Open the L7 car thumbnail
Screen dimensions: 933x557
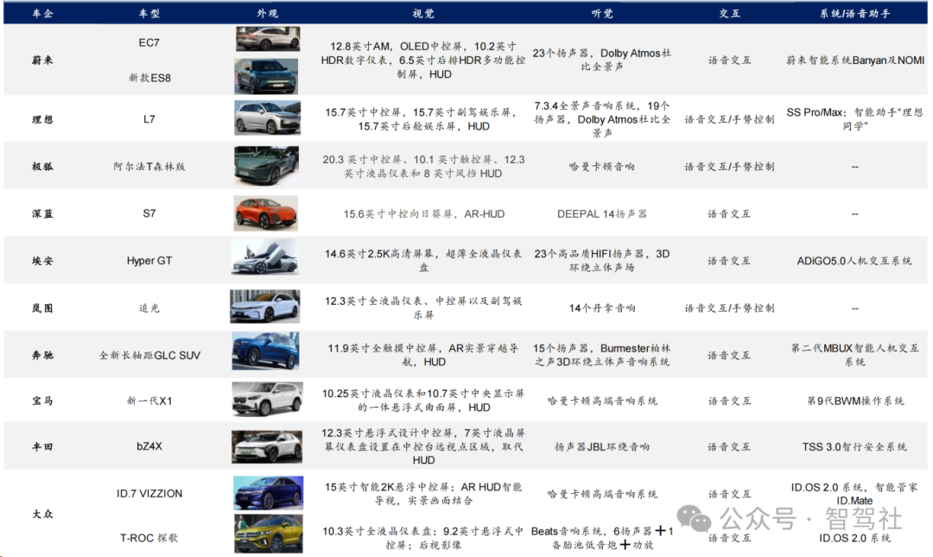click(267, 117)
